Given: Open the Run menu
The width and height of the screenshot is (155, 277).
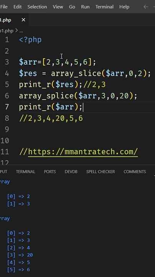Looking at the screenshot, I should 85,7.
